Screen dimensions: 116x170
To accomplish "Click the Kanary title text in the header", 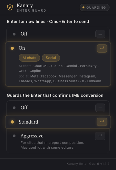I will (x=25, y=5).
